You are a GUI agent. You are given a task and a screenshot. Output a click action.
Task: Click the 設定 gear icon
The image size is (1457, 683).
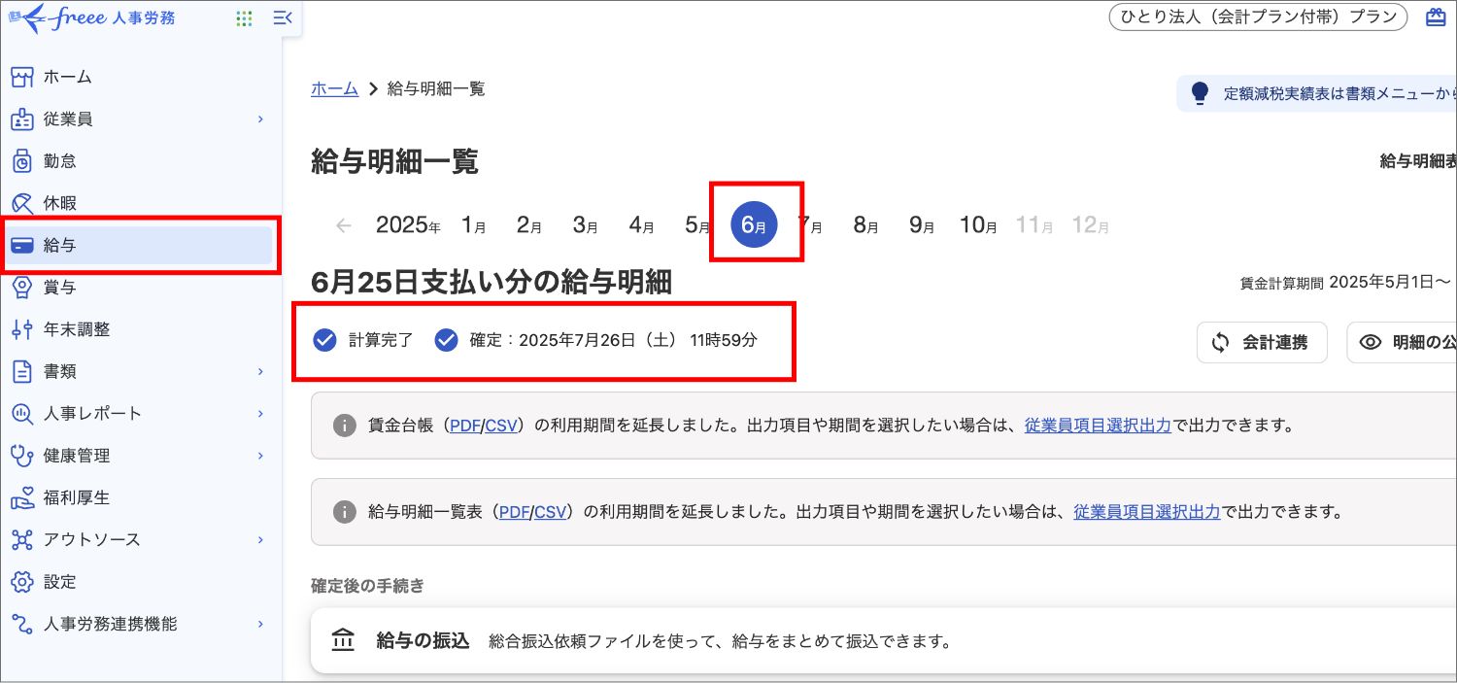22,582
